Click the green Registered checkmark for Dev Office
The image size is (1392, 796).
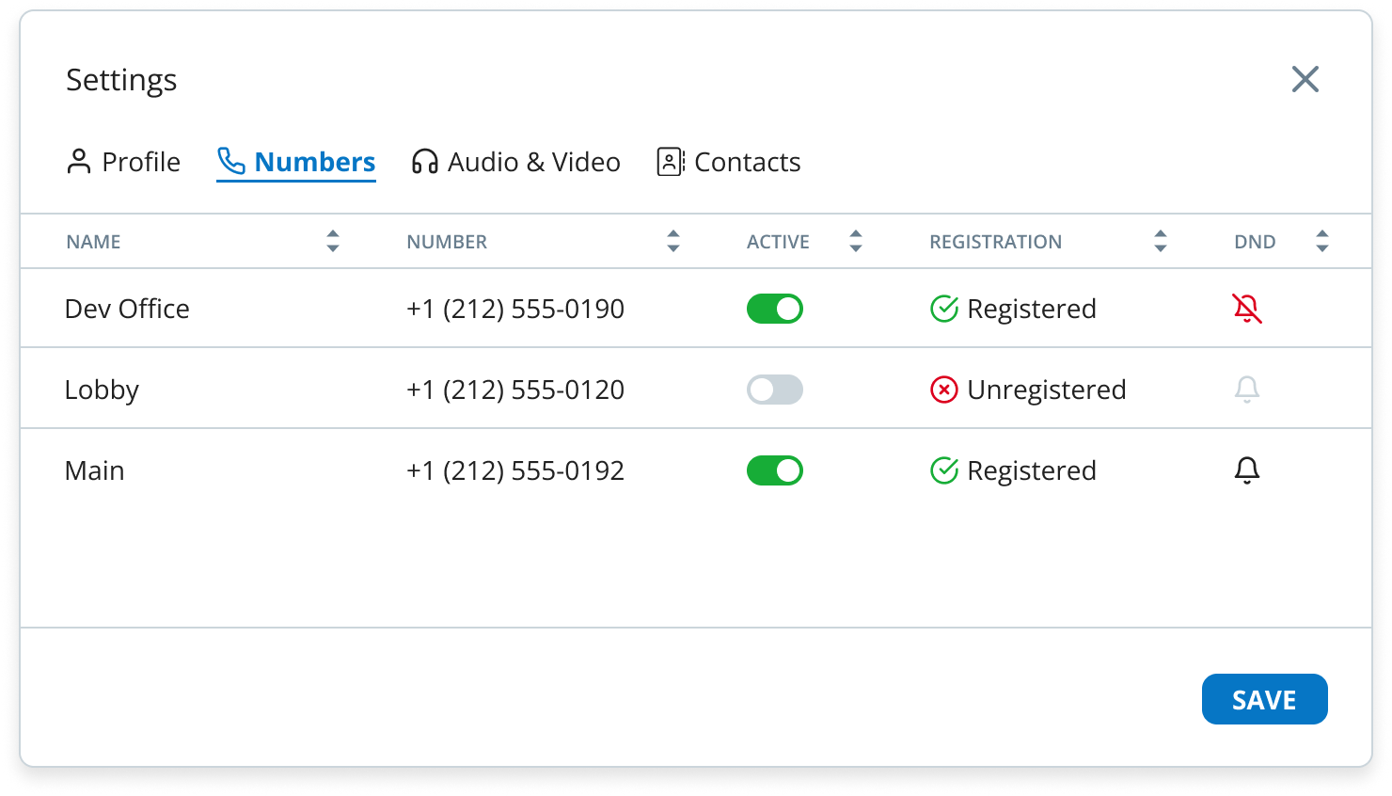click(943, 309)
